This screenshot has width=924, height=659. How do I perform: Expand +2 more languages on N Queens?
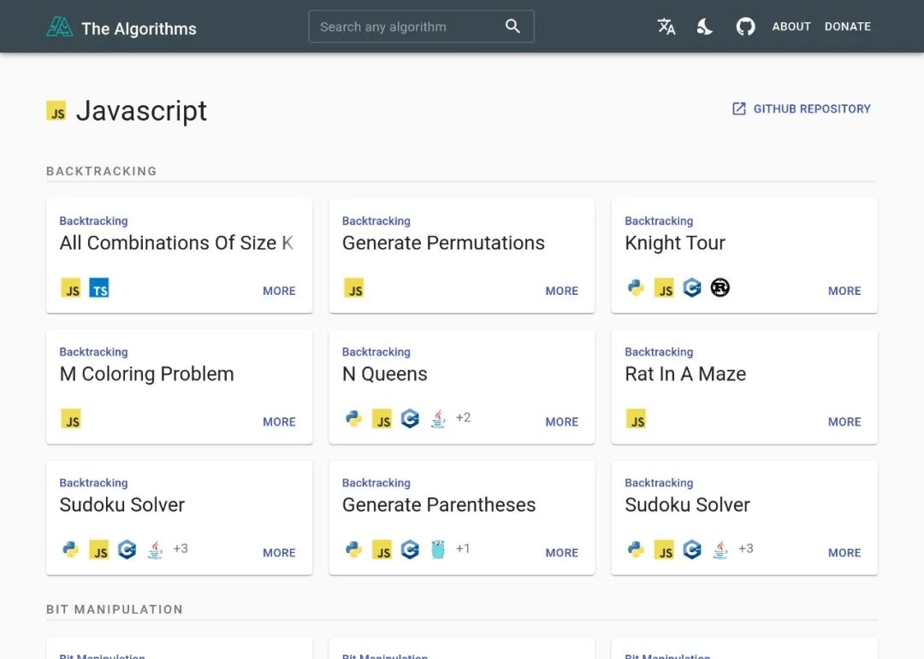pyautogui.click(x=463, y=418)
